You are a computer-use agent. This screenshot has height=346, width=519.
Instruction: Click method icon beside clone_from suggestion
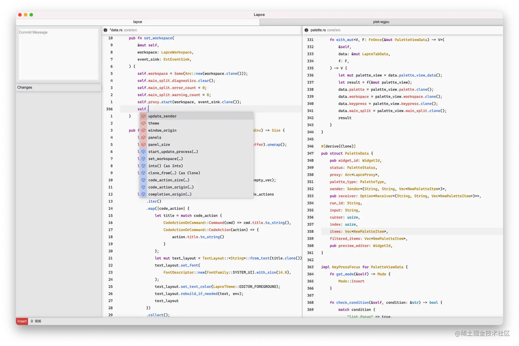(143, 173)
